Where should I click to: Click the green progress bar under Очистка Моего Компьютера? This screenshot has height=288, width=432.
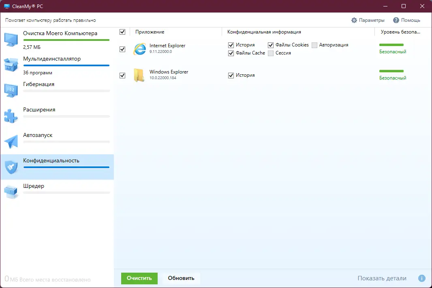pyautogui.click(x=66, y=40)
